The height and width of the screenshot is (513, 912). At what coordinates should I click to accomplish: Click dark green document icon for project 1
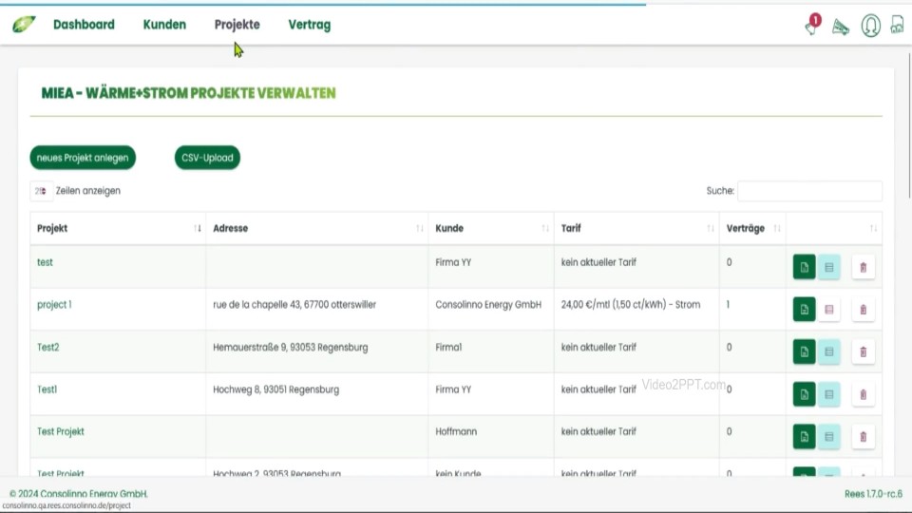pyautogui.click(x=804, y=310)
